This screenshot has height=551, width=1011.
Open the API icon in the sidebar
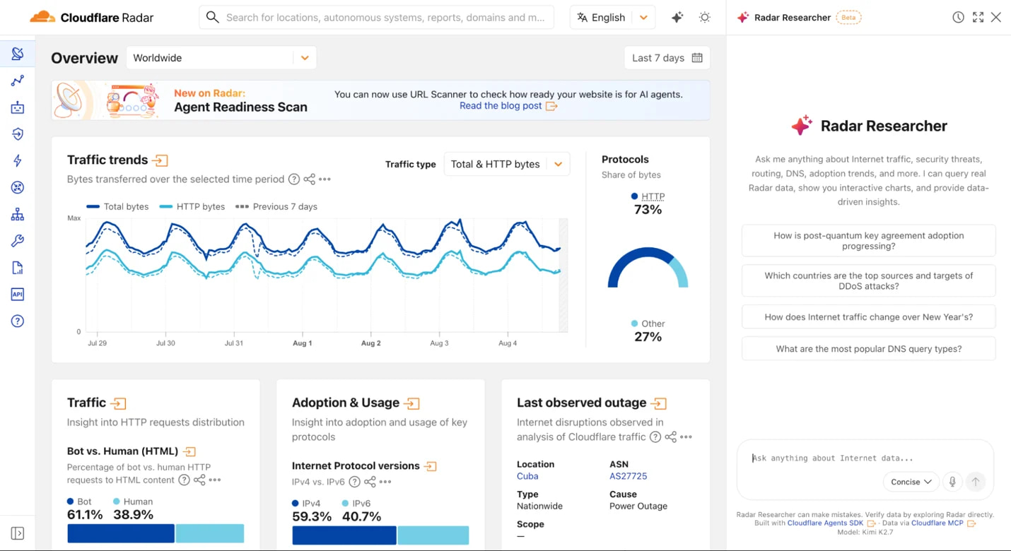[x=18, y=295]
